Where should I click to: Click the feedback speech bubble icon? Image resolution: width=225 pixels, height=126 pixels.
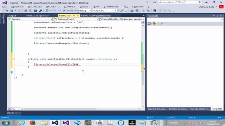[x=154, y=2]
